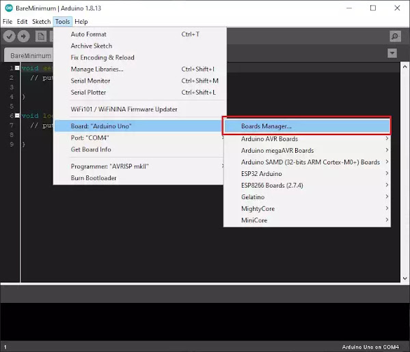The image size is (410, 352).
Task: Choose Archive Sketch menu item
Action: pyautogui.click(x=139, y=46)
